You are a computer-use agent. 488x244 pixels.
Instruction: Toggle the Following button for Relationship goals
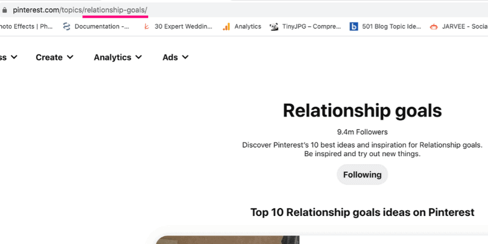click(362, 174)
